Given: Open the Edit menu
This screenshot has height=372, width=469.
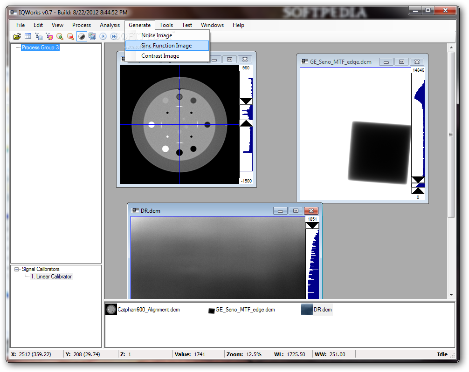Looking at the screenshot, I should tap(38, 25).
